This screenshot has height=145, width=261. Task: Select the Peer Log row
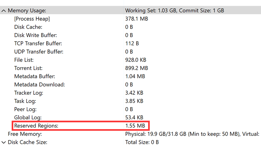[130, 109]
